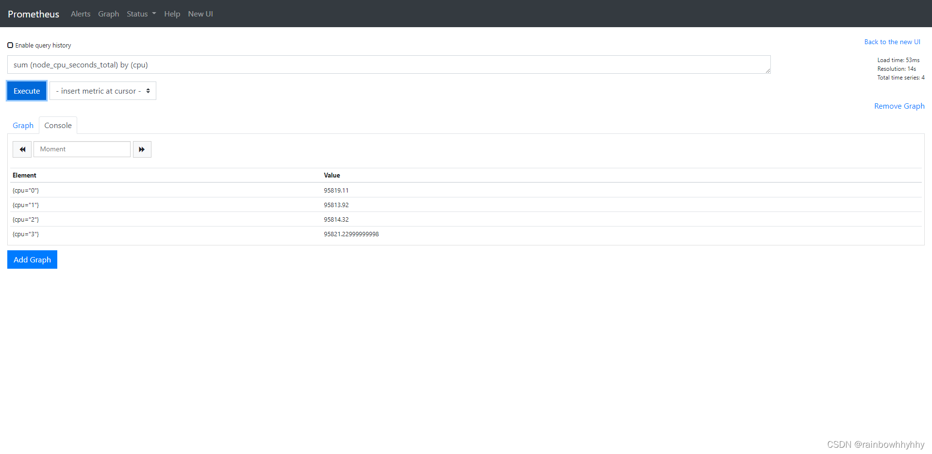Open the insert metric at cursor dropdown
Image resolution: width=932 pixels, height=454 pixels.
(x=103, y=91)
